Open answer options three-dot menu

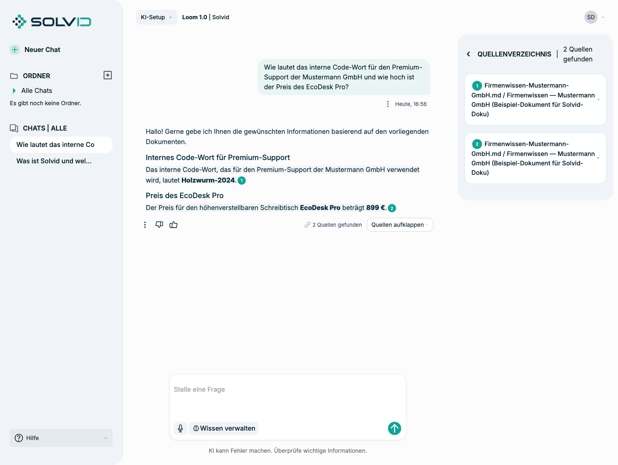point(145,225)
